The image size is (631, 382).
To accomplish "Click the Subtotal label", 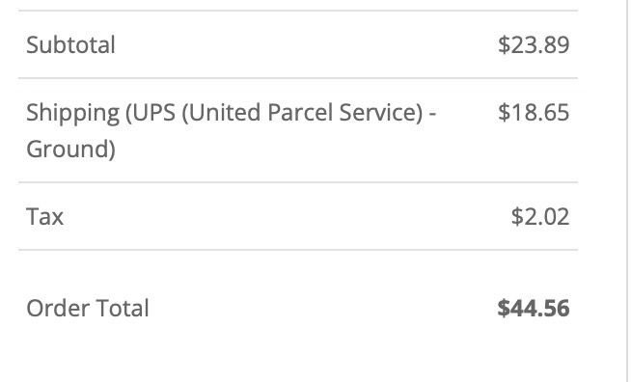I will click(70, 44).
